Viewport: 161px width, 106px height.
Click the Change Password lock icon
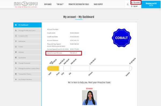16,63
